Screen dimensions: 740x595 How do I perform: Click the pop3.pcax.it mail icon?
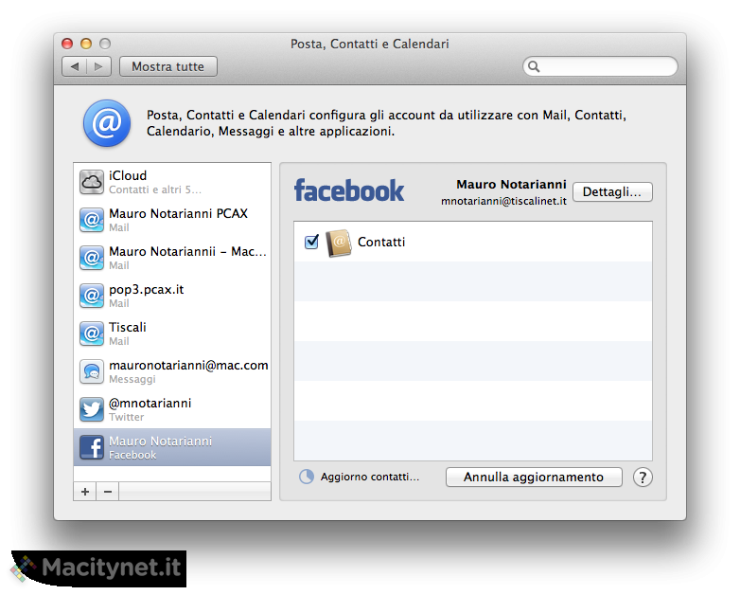92,296
